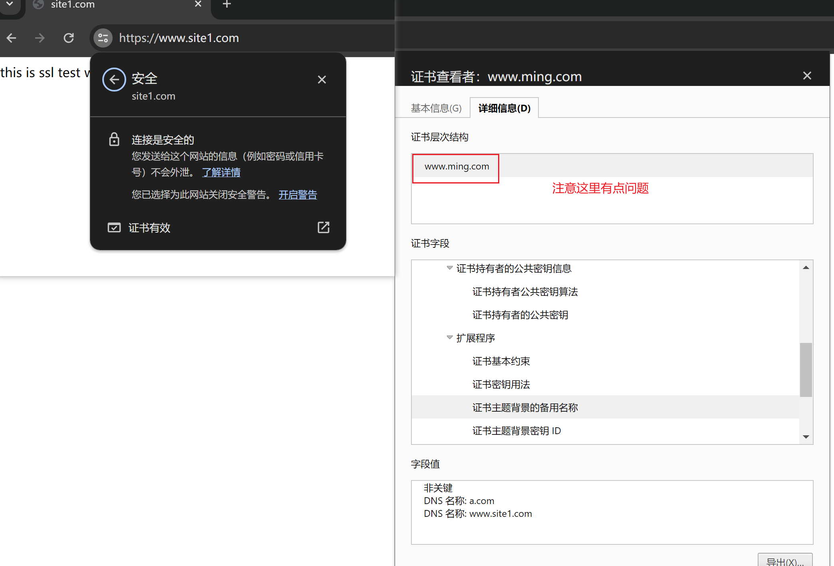Click the 开启警告 link
Image resolution: width=834 pixels, height=566 pixels.
tap(298, 195)
